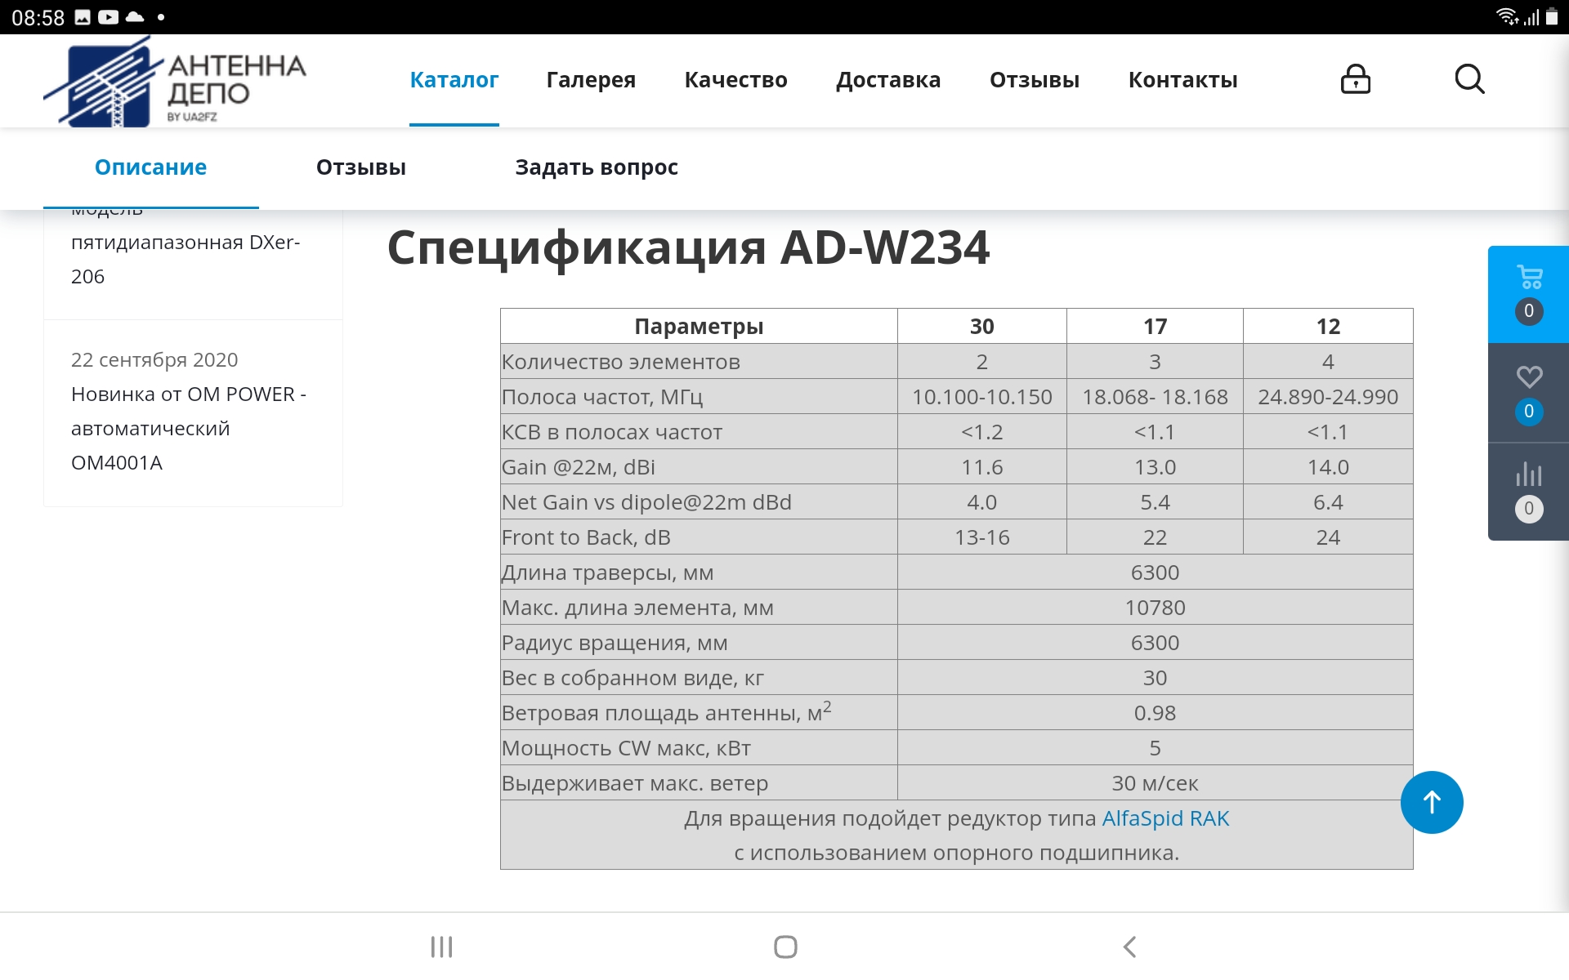Tap the blue scroll-to-top arrow button
Viewport: 1569px width, 980px height.
point(1432,802)
